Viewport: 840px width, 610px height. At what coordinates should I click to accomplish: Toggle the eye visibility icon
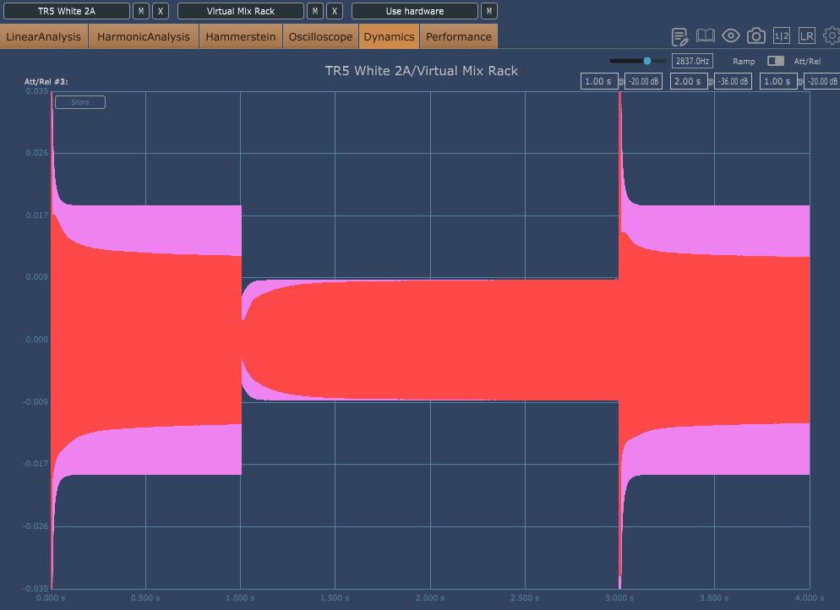[x=731, y=35]
